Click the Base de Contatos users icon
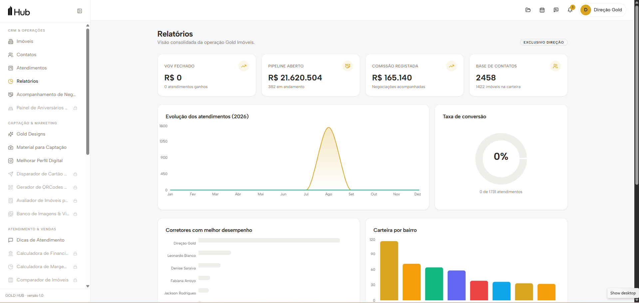This screenshot has width=639, height=303. (x=555, y=66)
